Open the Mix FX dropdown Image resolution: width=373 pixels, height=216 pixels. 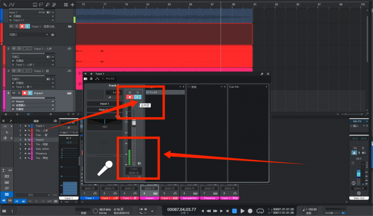click(x=359, y=121)
